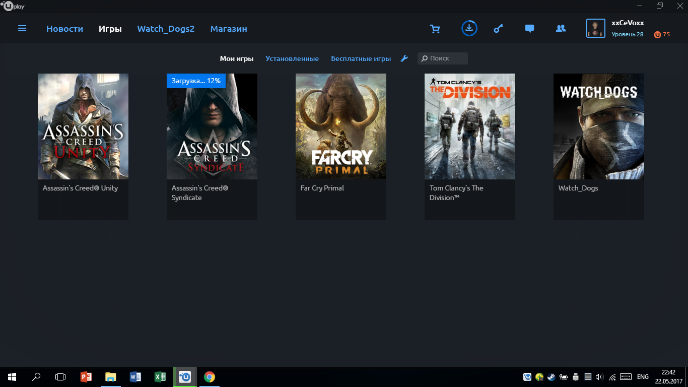Click the key activation icon
This screenshot has width=688, height=387.
[x=498, y=29]
